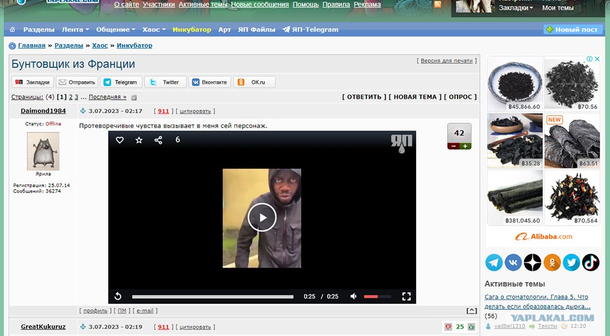
Task: Open Мои темы in the user panel
Action: click(x=558, y=8)
